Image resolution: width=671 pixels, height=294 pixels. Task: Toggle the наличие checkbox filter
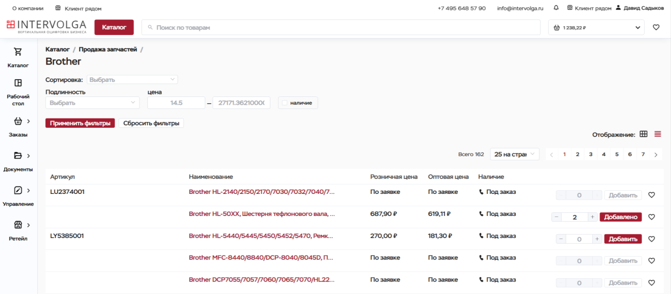(285, 103)
